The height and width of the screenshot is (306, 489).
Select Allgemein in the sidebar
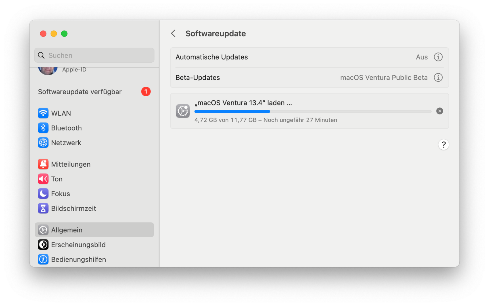[94, 230]
